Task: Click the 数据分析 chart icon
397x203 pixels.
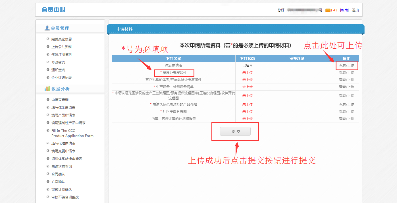Action: pyautogui.click(x=47, y=89)
